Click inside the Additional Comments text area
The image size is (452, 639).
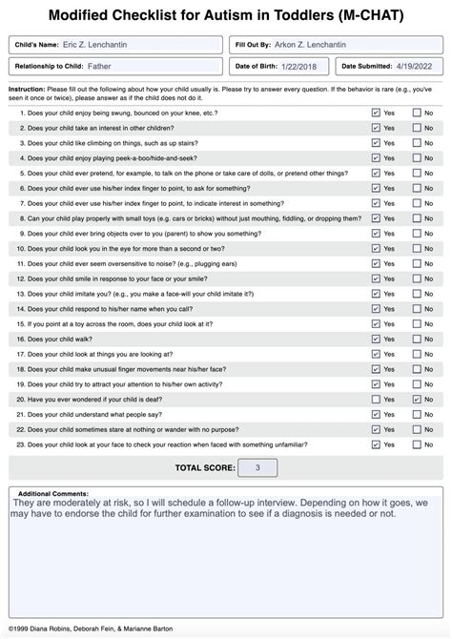[x=226, y=556]
